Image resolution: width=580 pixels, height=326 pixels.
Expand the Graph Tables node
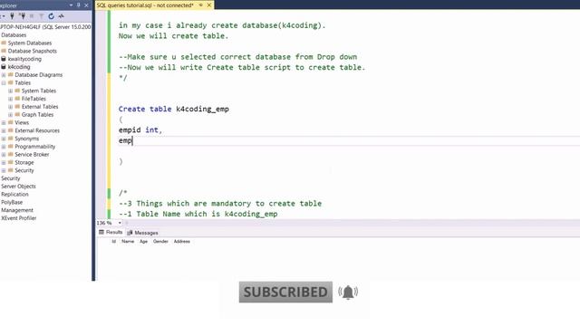point(10,115)
